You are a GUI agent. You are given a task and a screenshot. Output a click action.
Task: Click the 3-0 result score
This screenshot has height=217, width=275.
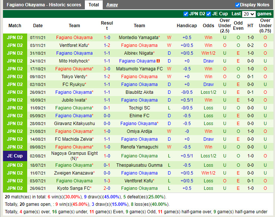(107, 69)
